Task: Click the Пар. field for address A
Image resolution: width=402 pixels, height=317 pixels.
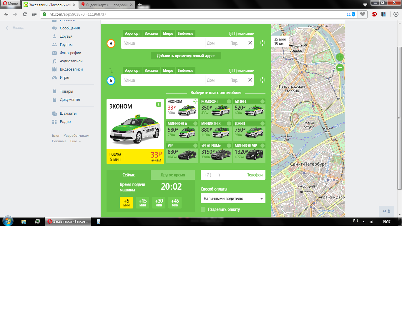Action: [x=237, y=43]
